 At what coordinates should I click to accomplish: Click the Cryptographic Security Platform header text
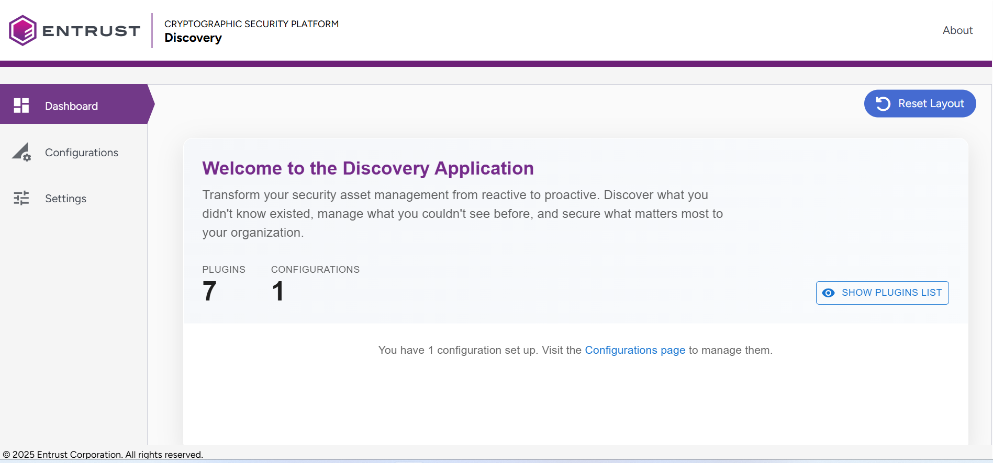(x=251, y=24)
